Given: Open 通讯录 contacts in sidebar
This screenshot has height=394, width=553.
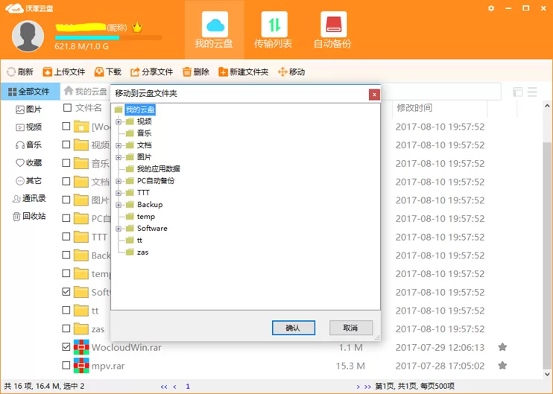Looking at the screenshot, I should pos(29,198).
